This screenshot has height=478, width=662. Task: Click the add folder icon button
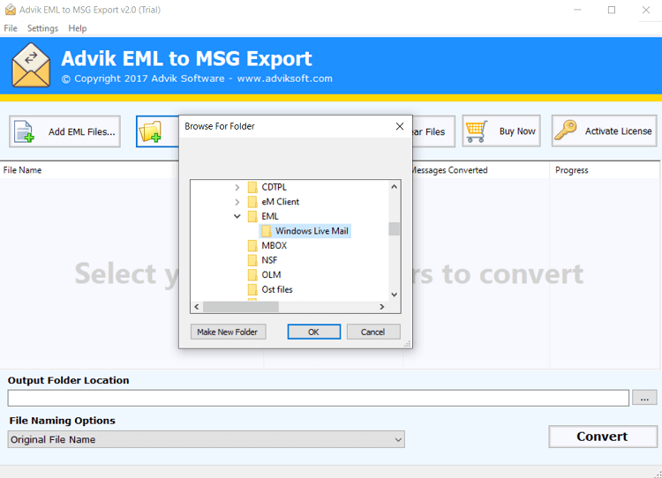point(157,131)
